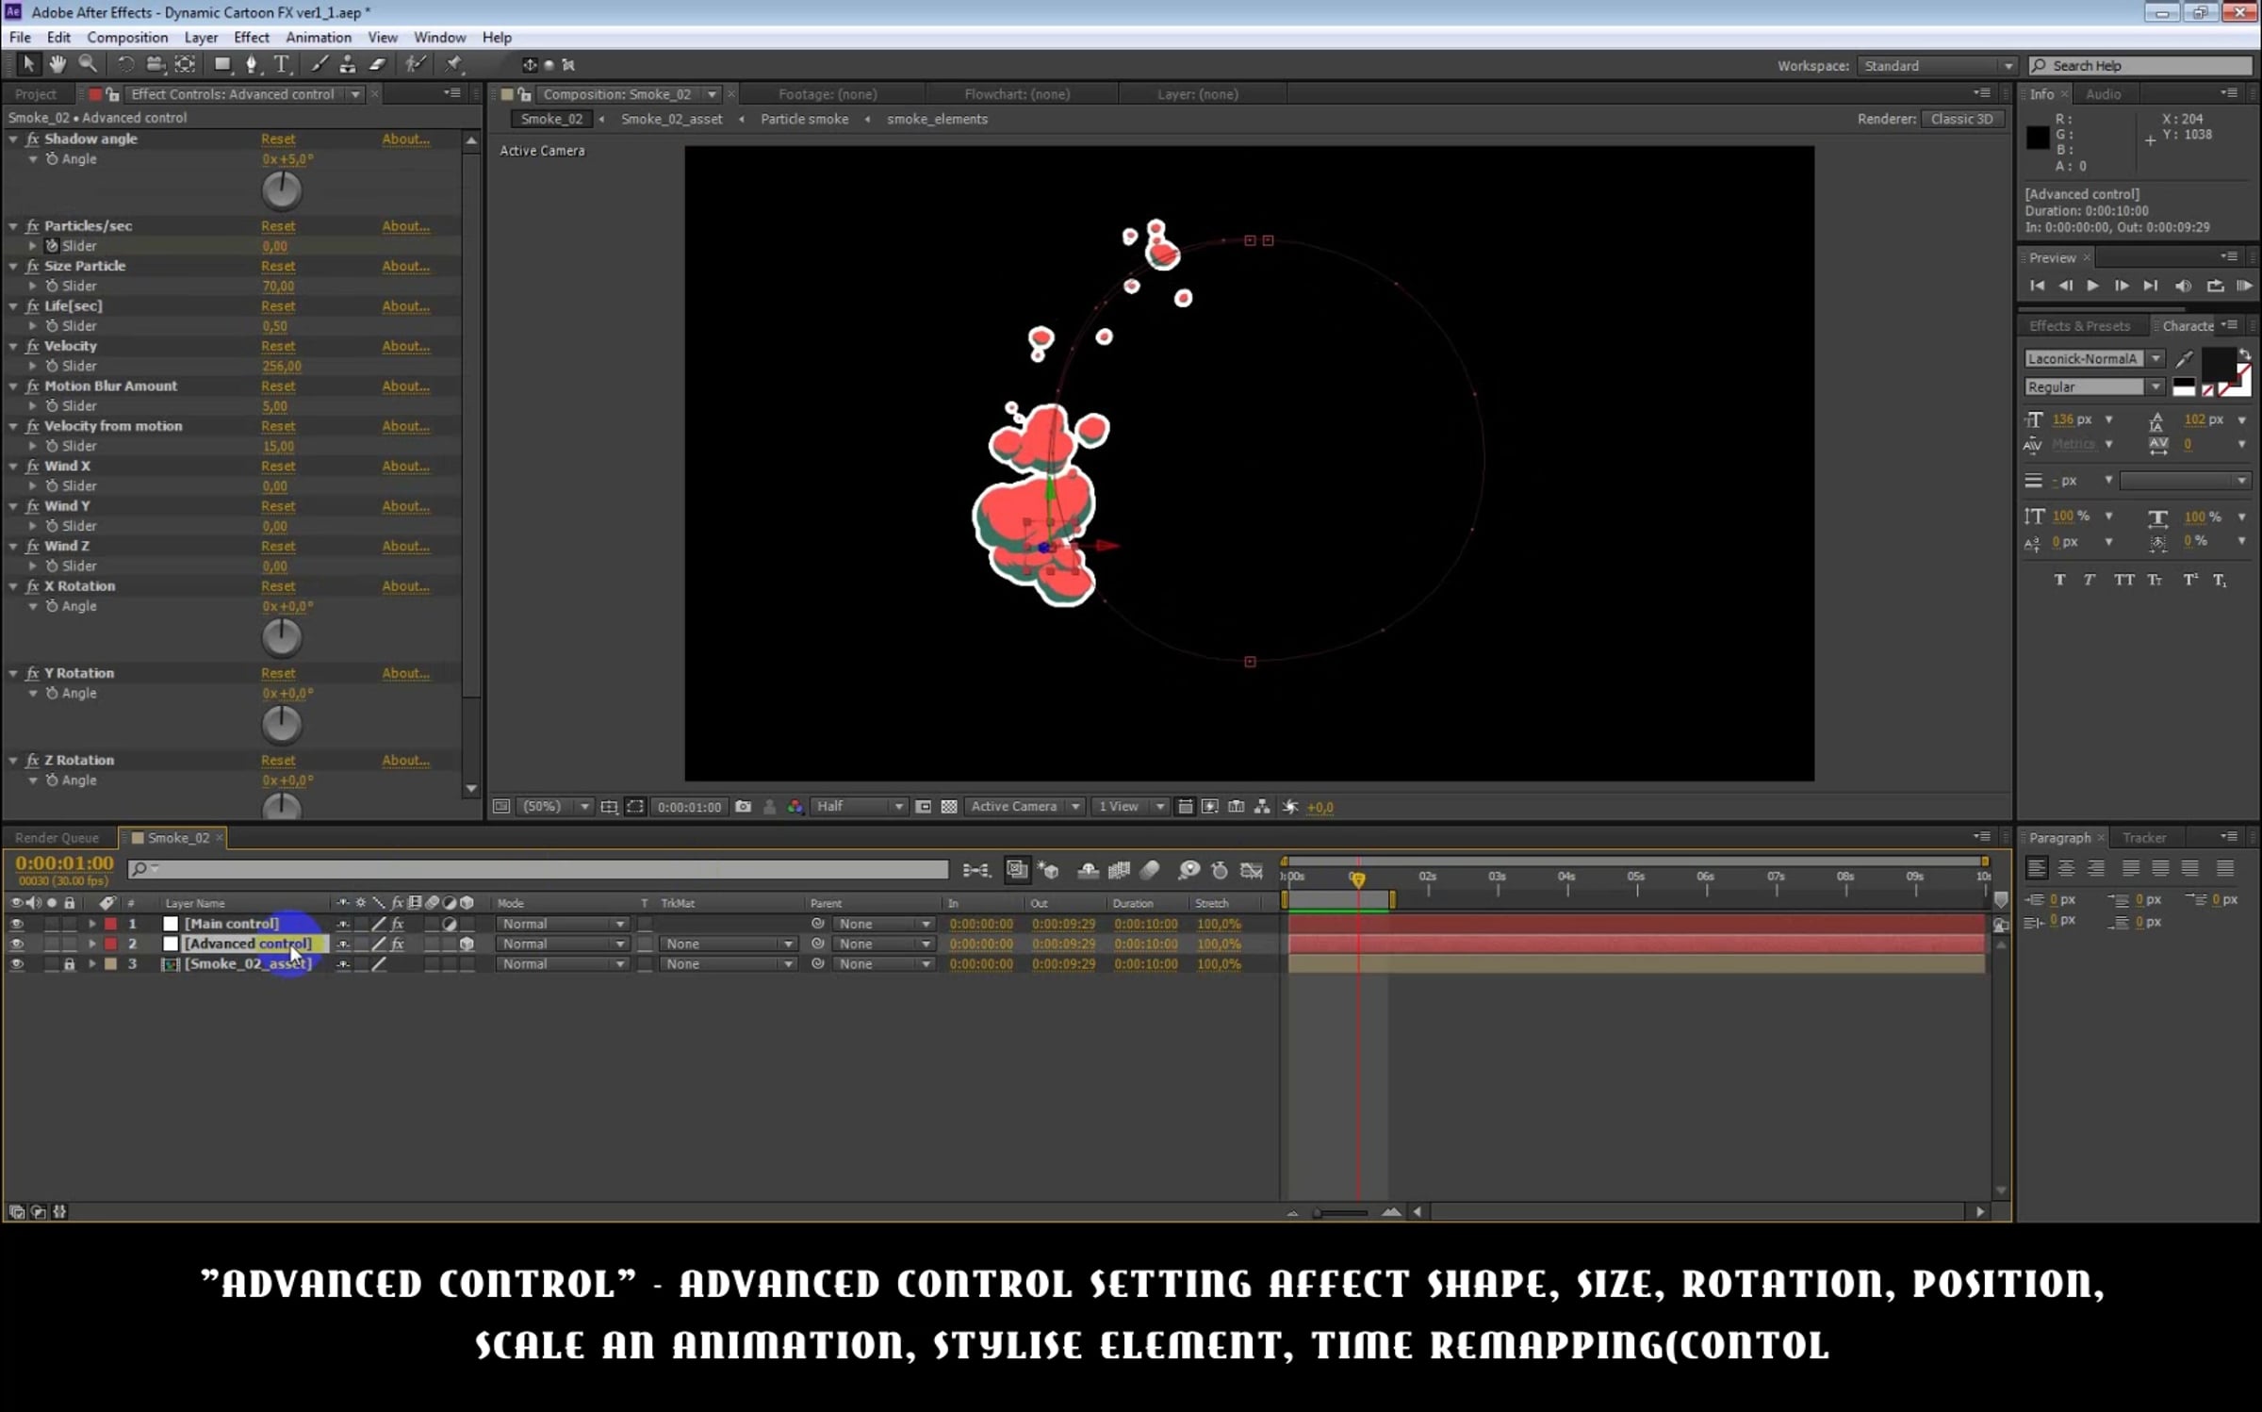Image resolution: width=2262 pixels, height=1412 pixels.
Task: Click the X Rotation angle dial
Action: click(x=281, y=638)
